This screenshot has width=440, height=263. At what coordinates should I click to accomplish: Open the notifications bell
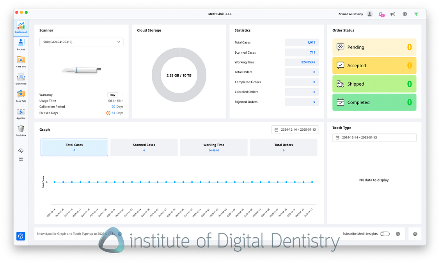tap(381, 14)
